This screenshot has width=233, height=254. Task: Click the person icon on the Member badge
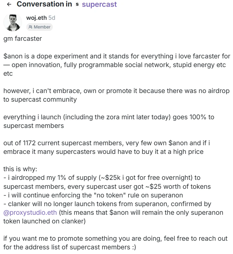tap(31, 27)
